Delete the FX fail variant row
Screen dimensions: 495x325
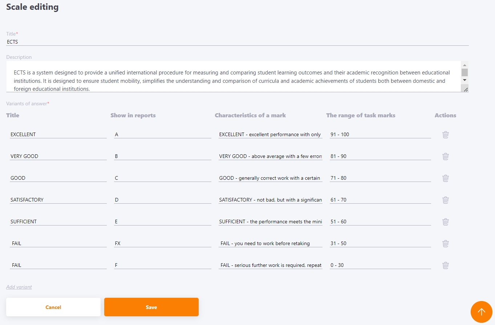(x=446, y=244)
